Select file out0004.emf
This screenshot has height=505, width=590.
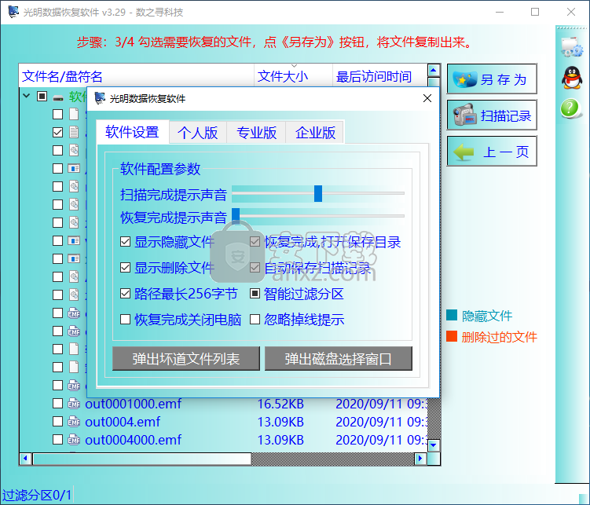pyautogui.click(x=123, y=422)
